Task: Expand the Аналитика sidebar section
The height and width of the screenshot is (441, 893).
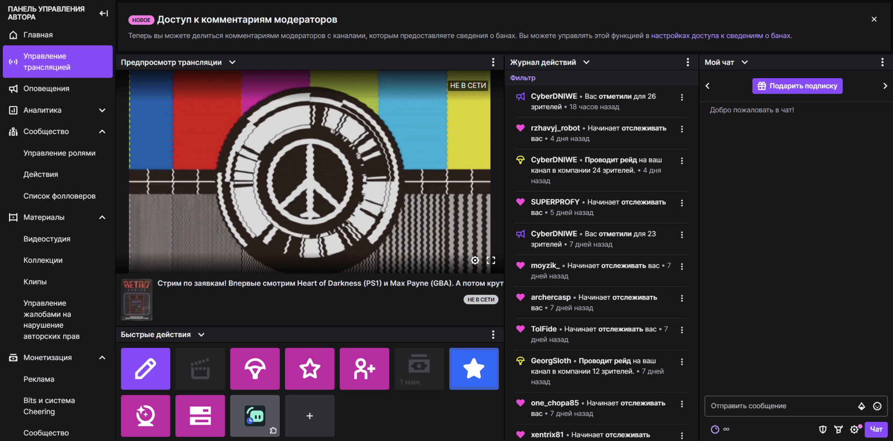Action: coord(102,110)
